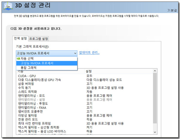Switch to the 프로그램 설정 tab
The image size is (180, 139).
[x=38, y=39]
